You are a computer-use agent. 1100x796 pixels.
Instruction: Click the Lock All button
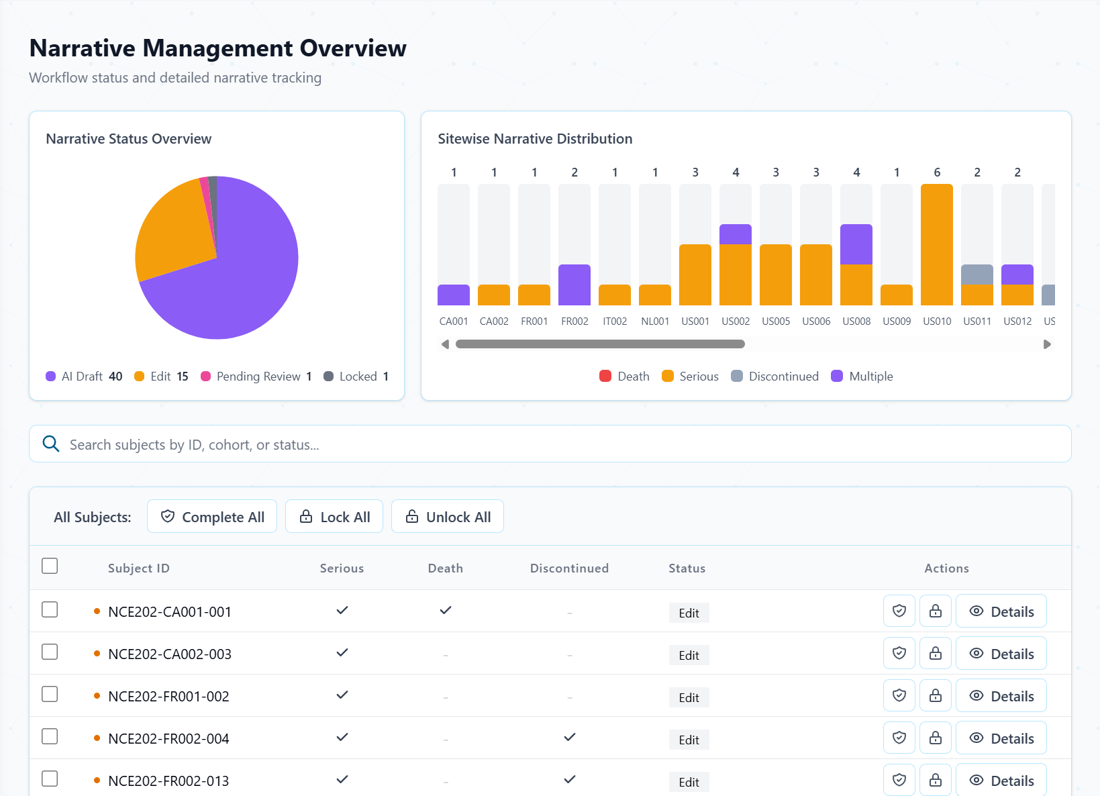[334, 516]
